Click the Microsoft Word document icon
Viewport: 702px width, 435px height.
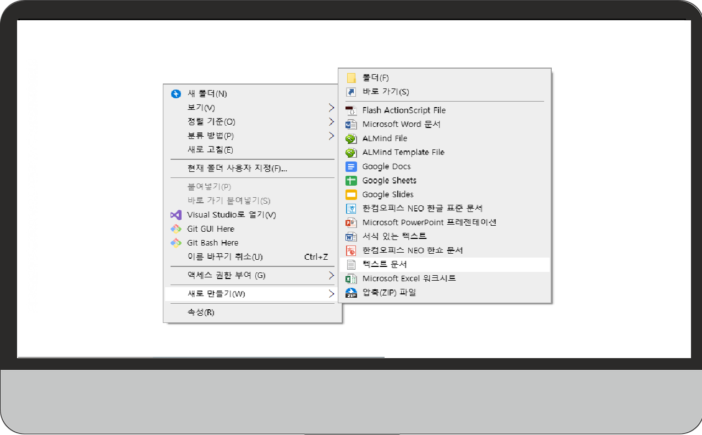(x=351, y=124)
